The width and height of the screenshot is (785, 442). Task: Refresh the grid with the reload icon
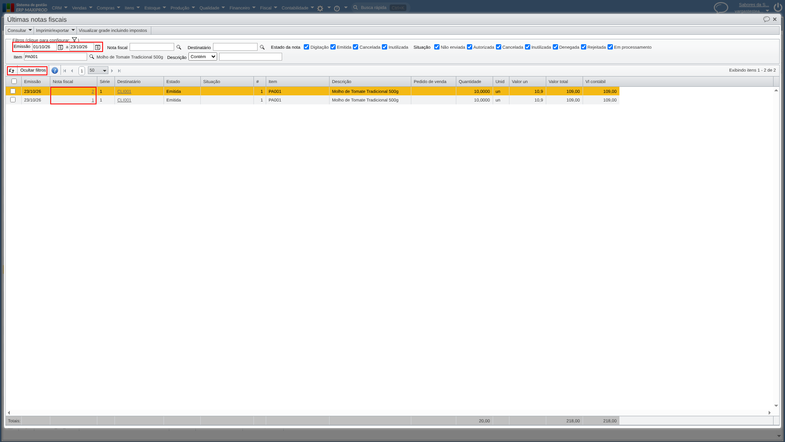(12, 71)
